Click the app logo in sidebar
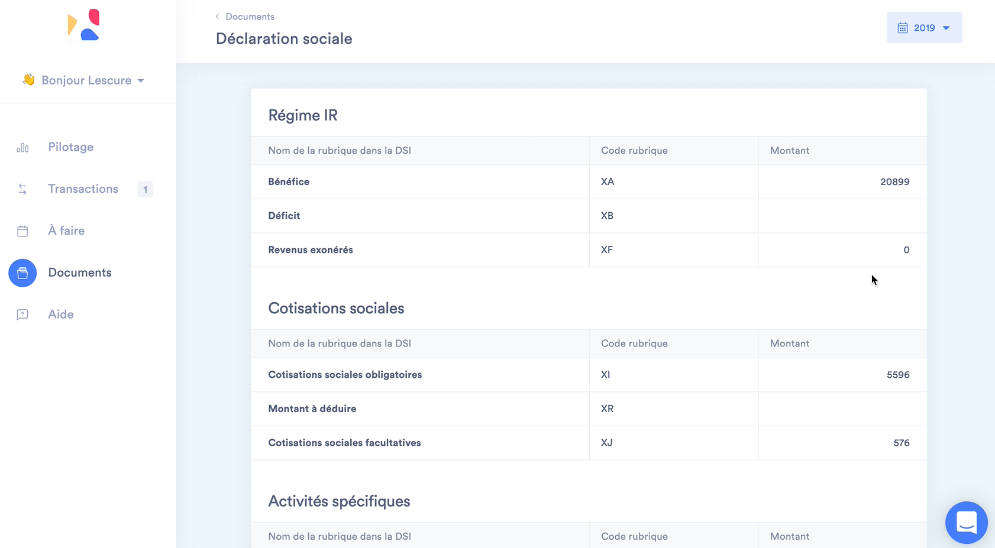Image resolution: width=995 pixels, height=548 pixels. [83, 25]
